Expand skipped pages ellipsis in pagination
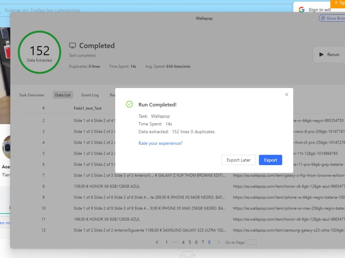345x258 pixels. click(x=175, y=242)
